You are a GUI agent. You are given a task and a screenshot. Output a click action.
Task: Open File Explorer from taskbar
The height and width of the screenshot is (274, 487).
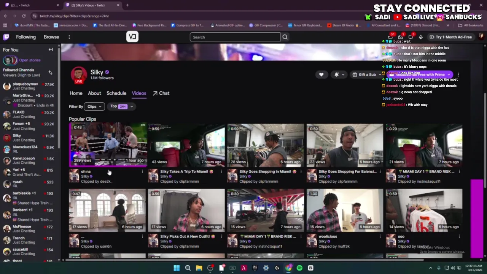coord(199,268)
